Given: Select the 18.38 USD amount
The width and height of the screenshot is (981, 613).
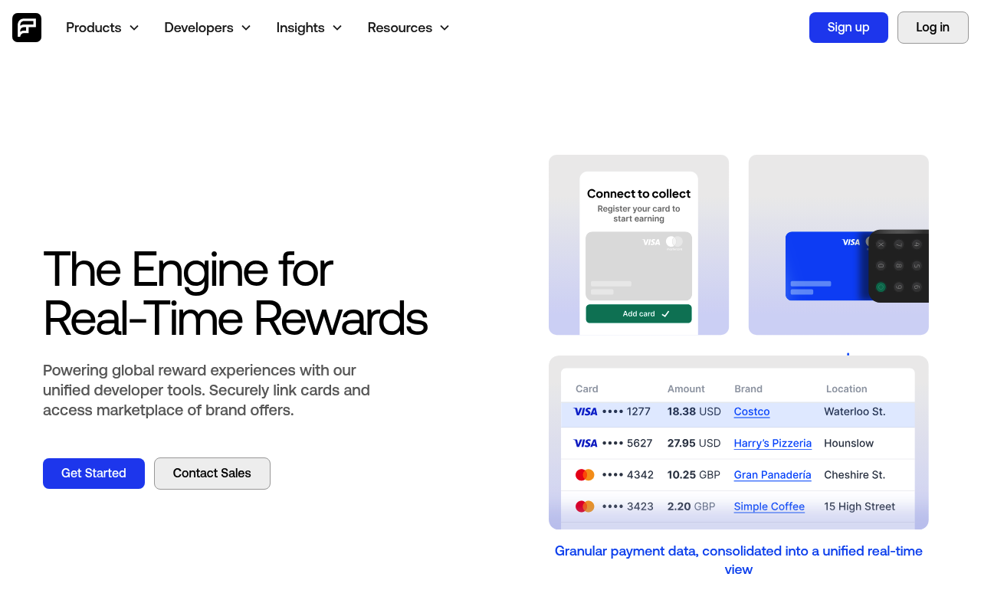Looking at the screenshot, I should [x=694, y=411].
